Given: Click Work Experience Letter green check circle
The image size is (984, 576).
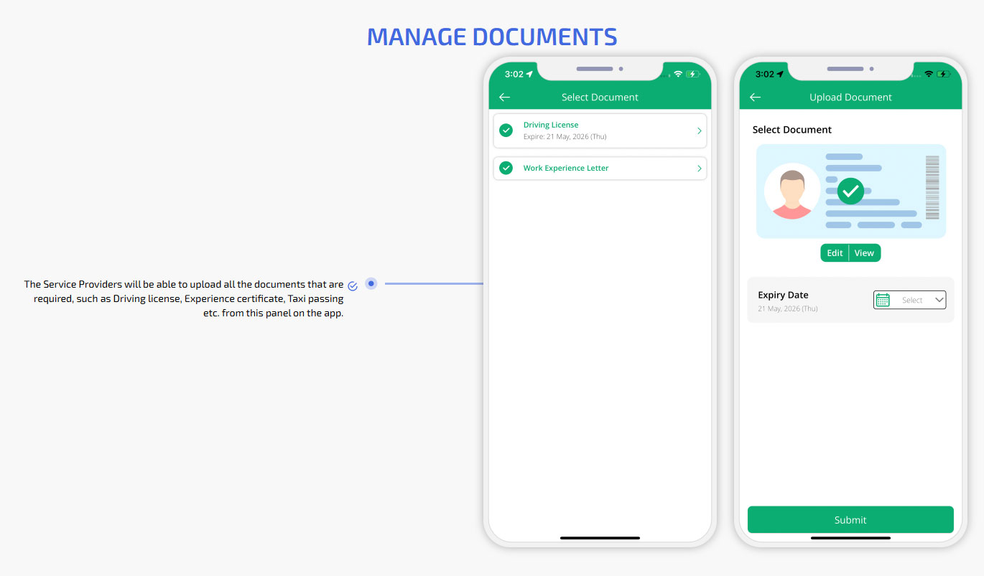Looking at the screenshot, I should click(506, 168).
